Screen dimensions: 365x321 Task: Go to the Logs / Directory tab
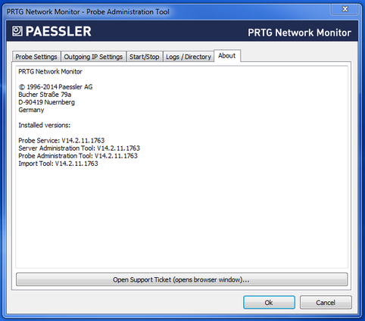pyautogui.click(x=189, y=57)
